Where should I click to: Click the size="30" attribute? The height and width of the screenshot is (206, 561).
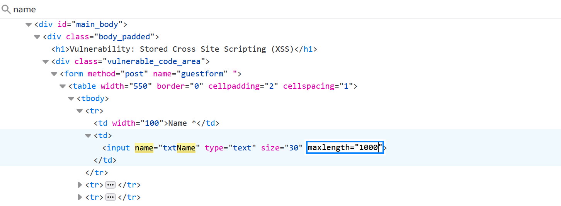tap(282, 148)
